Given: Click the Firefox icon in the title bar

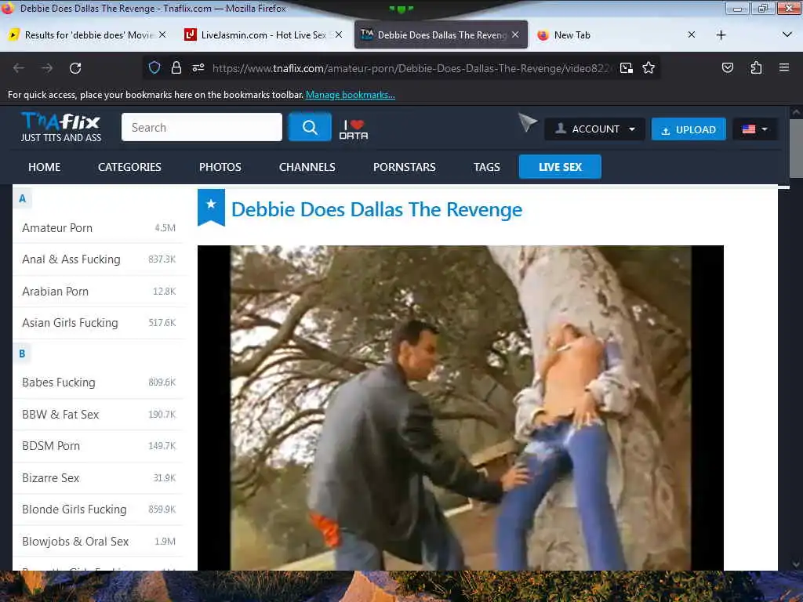Looking at the screenshot, I should 7,8.
